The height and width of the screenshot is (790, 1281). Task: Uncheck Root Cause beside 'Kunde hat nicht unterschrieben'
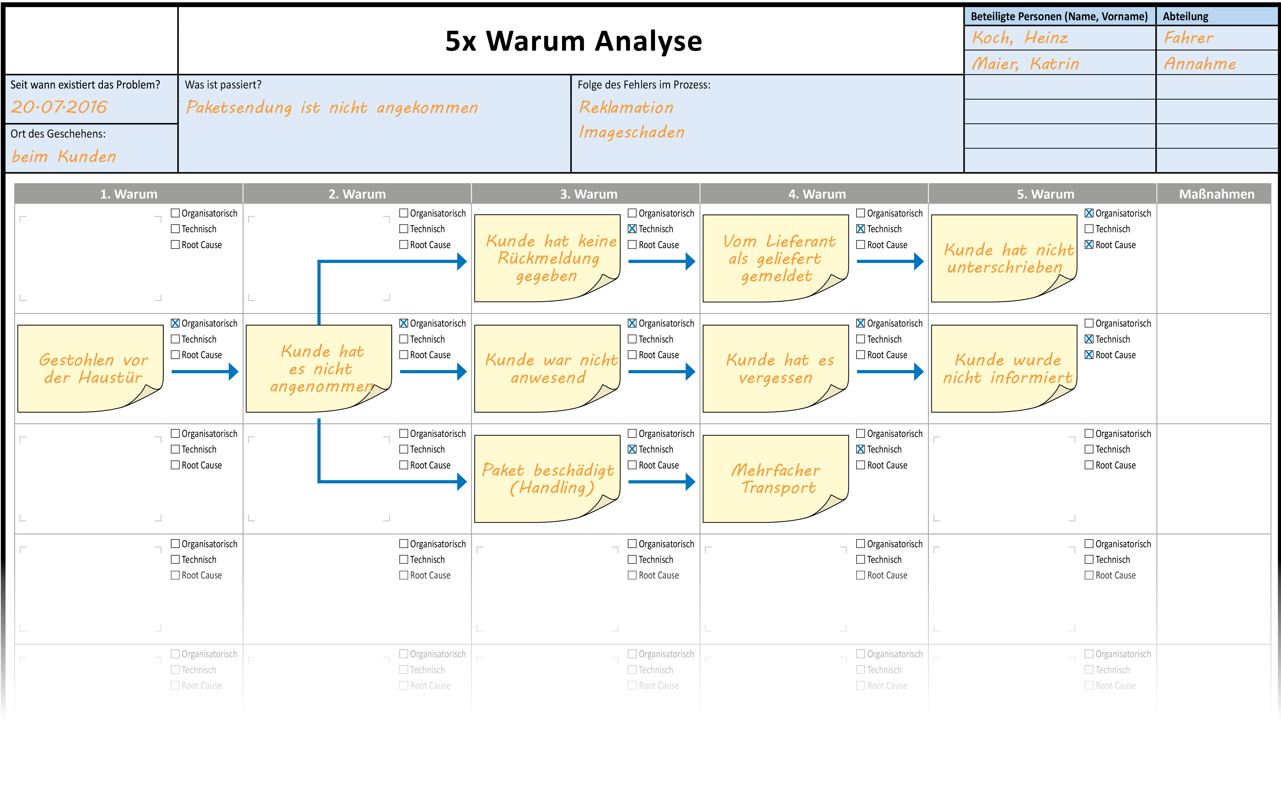[1089, 245]
